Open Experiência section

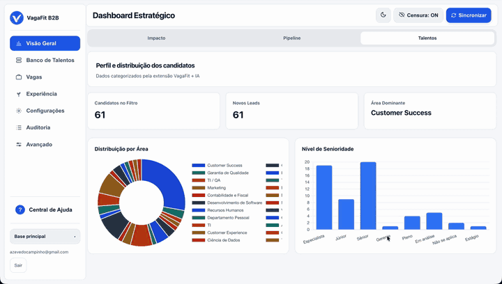pos(45,94)
